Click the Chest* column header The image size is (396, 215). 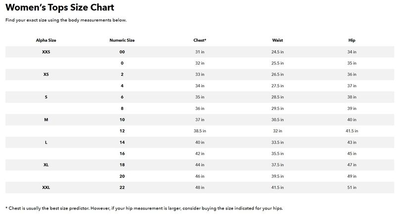(199, 40)
